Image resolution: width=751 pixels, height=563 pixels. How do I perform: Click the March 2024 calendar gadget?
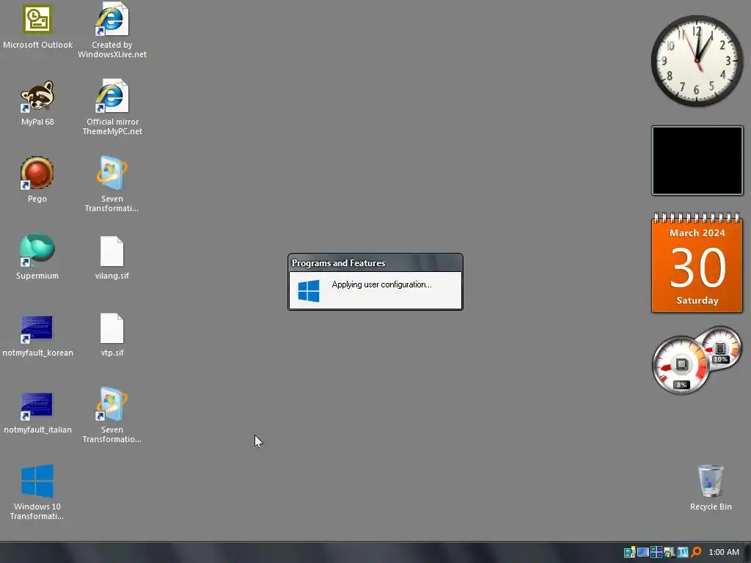697,262
